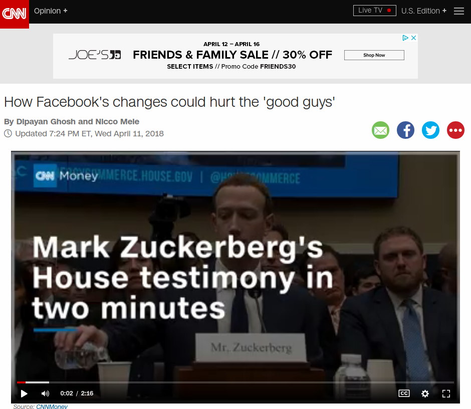The width and height of the screenshot is (471, 409).
Task: Share the article on Twitter
Action: point(430,130)
